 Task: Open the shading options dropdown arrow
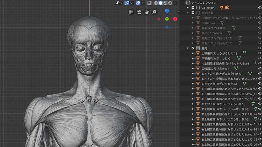point(175,3)
